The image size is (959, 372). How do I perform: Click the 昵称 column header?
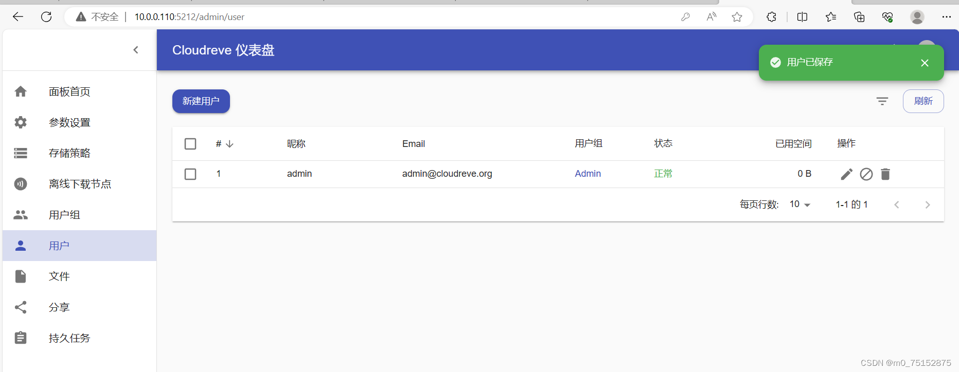click(x=296, y=144)
